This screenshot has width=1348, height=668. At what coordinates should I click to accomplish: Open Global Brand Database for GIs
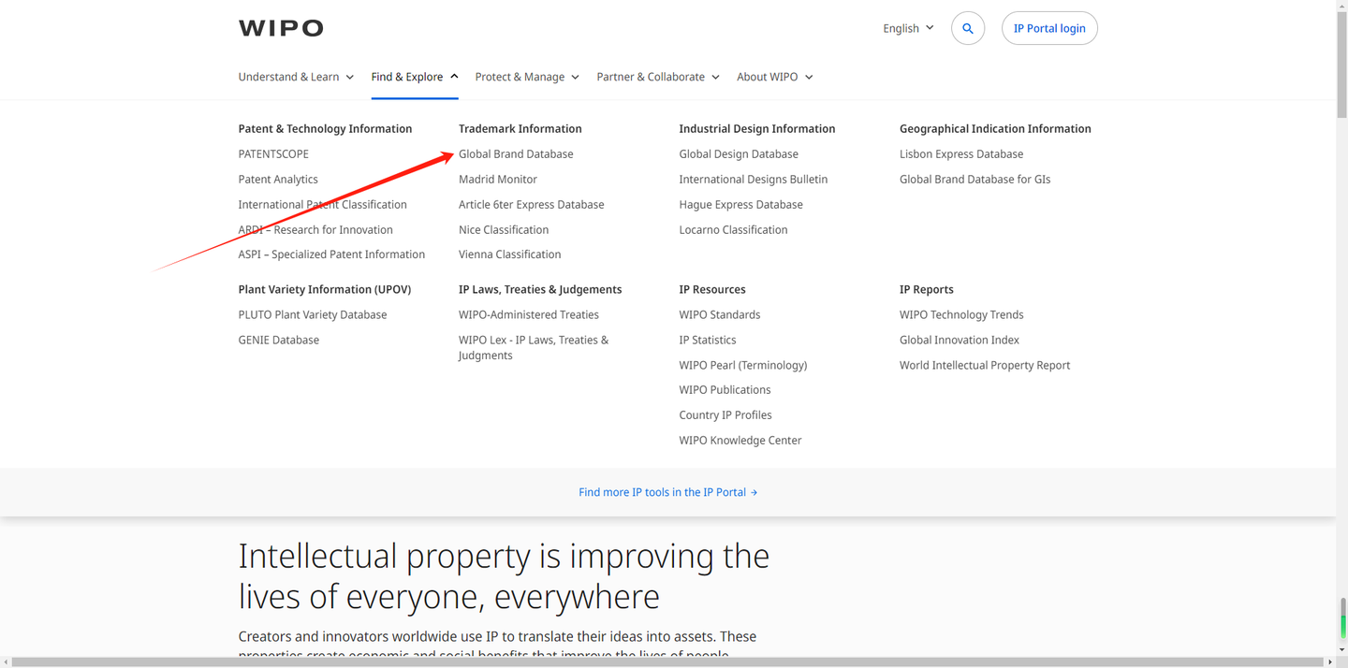point(974,180)
